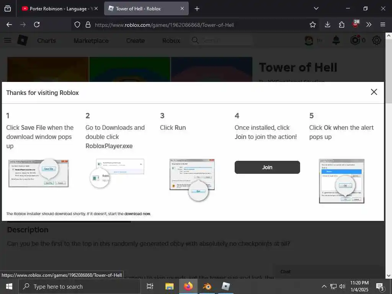Open Task View on the taskbar
Viewport: 392px width, 294px height.
pyautogui.click(x=150, y=286)
